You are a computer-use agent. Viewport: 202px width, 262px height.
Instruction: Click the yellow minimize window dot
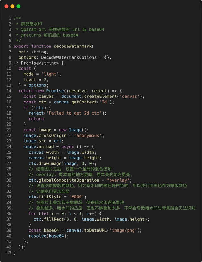pos(13,6)
